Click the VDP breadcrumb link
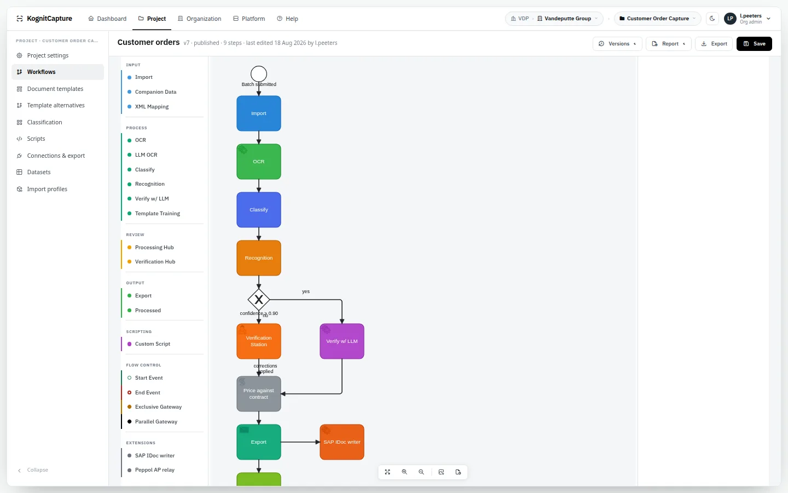This screenshot has height=493, width=788. [520, 19]
